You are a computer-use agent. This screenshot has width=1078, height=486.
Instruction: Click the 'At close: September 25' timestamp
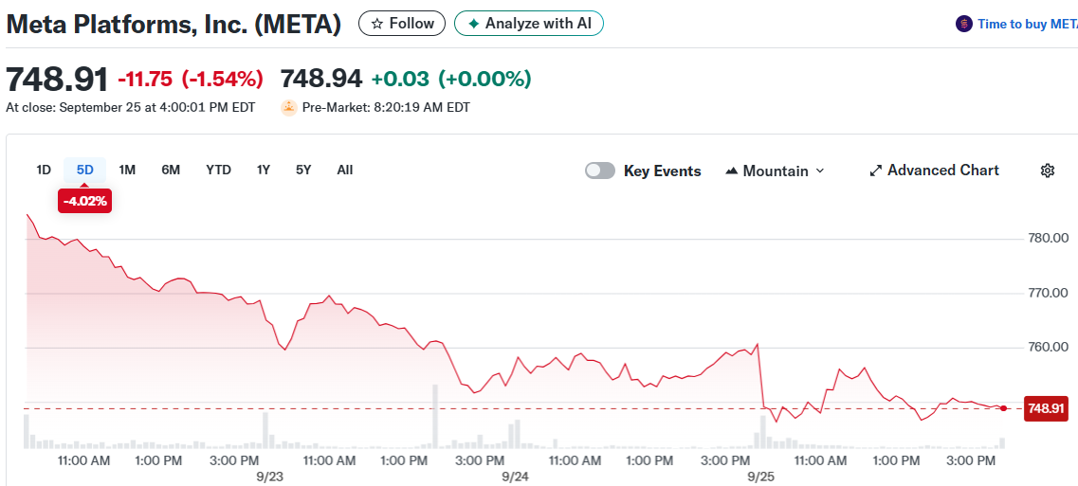coord(131,108)
